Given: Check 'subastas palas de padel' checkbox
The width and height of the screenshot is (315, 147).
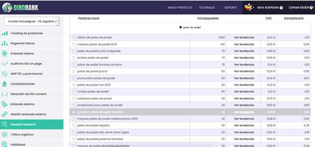Looking at the screenshot, I should [x=74, y=99].
